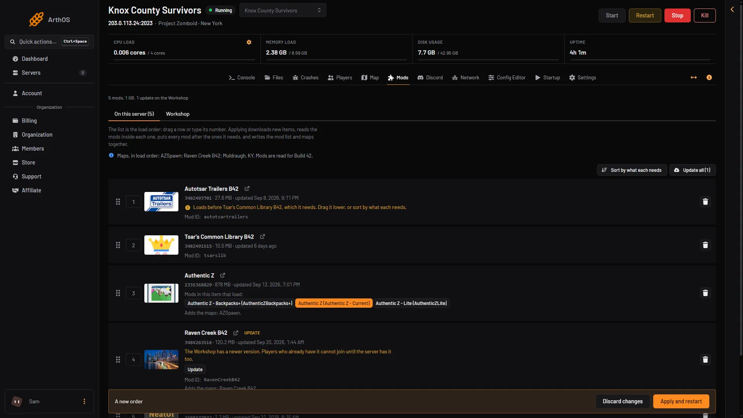Click Discard changes button
The height and width of the screenshot is (418, 743).
tap(622, 401)
